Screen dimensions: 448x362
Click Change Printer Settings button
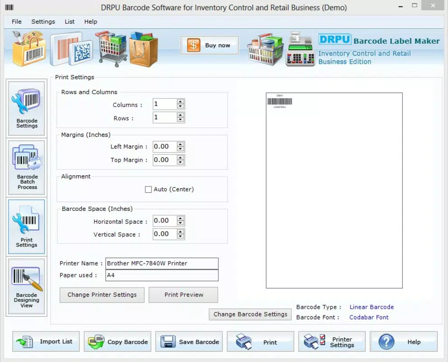[x=102, y=295]
